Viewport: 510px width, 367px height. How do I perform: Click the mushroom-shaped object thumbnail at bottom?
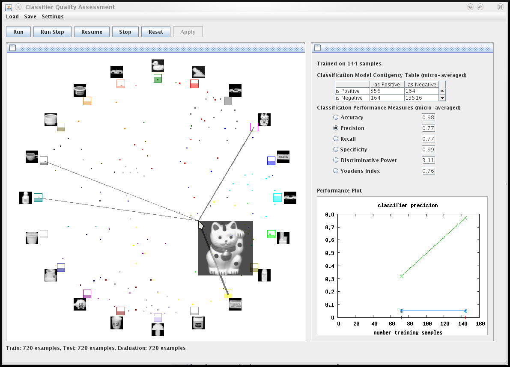point(158,330)
